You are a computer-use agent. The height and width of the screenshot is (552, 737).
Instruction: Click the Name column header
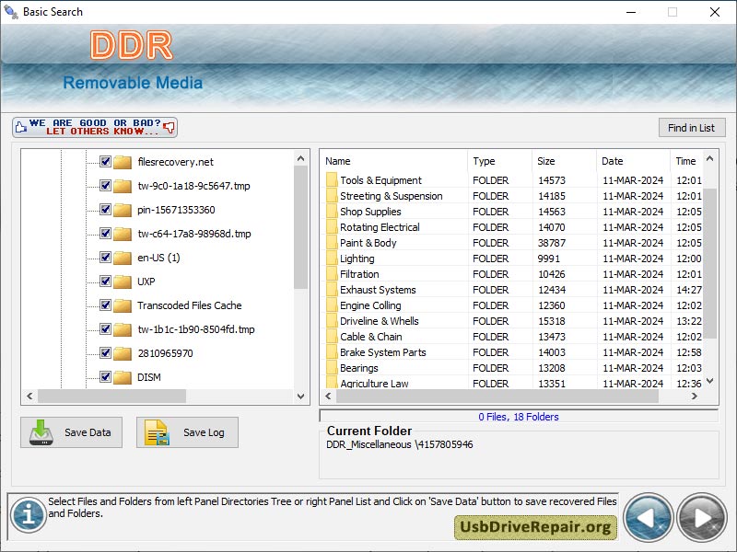pos(394,161)
